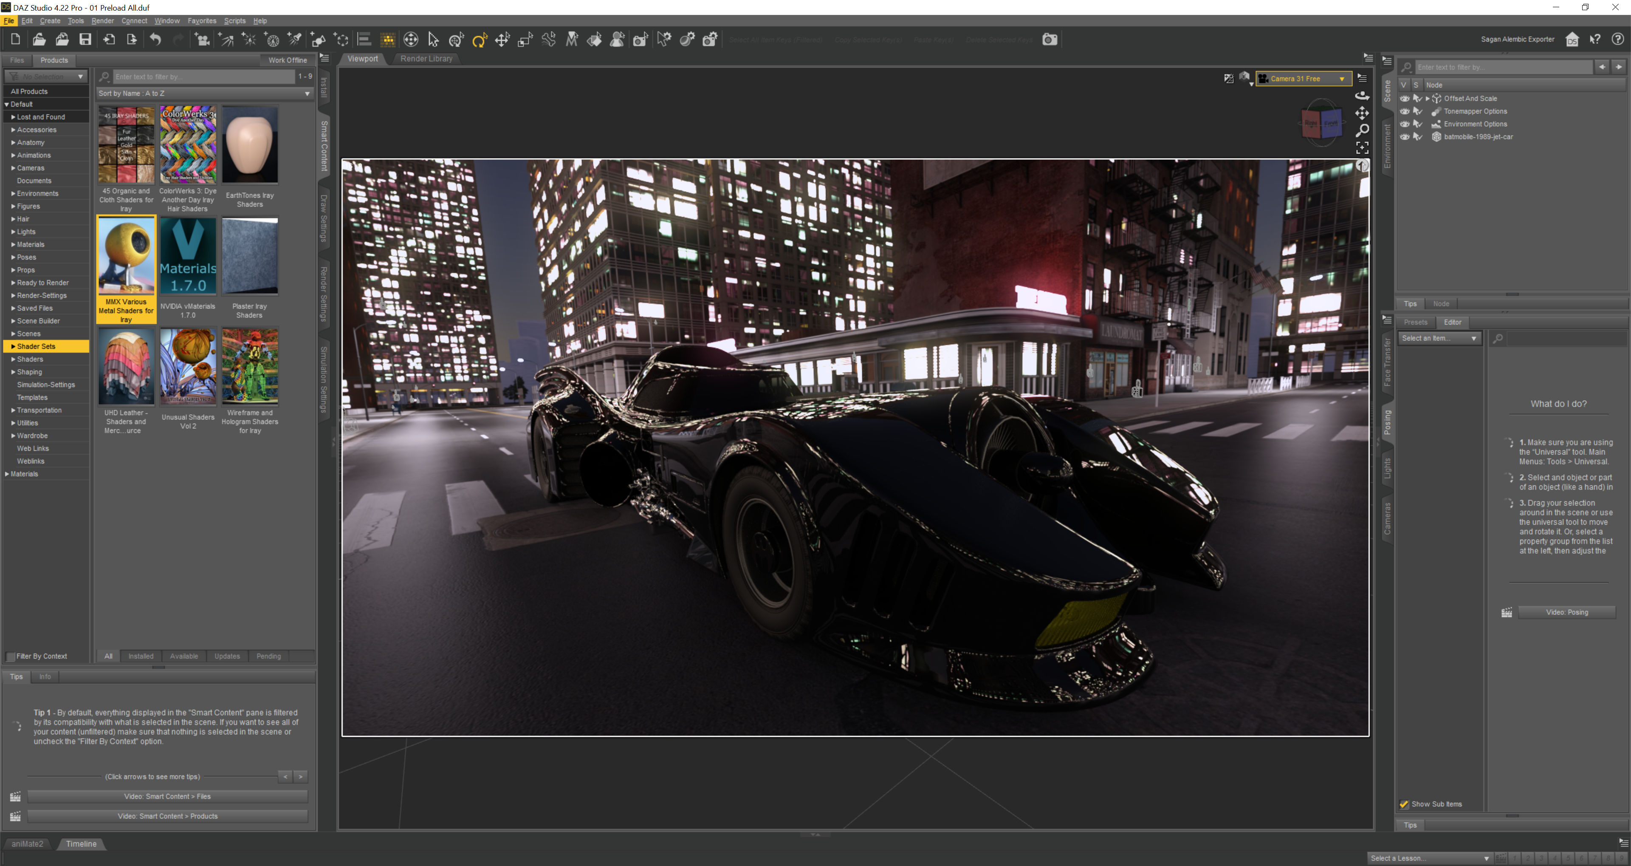This screenshot has width=1631, height=866.
Task: Click the Undo arrow icon
Action: (x=155, y=39)
